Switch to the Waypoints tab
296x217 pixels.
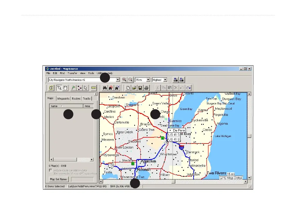click(x=63, y=99)
